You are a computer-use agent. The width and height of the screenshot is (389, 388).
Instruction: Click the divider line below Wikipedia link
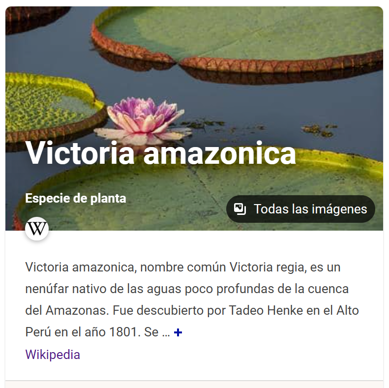pos(194,380)
